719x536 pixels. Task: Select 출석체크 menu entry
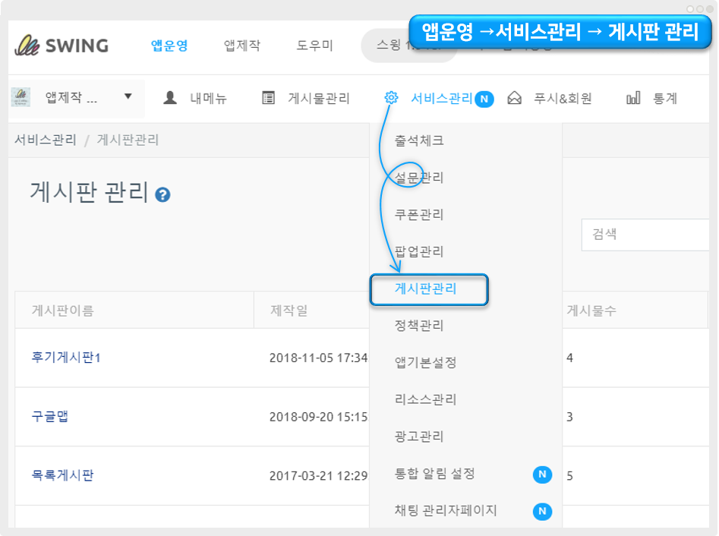pos(419,140)
